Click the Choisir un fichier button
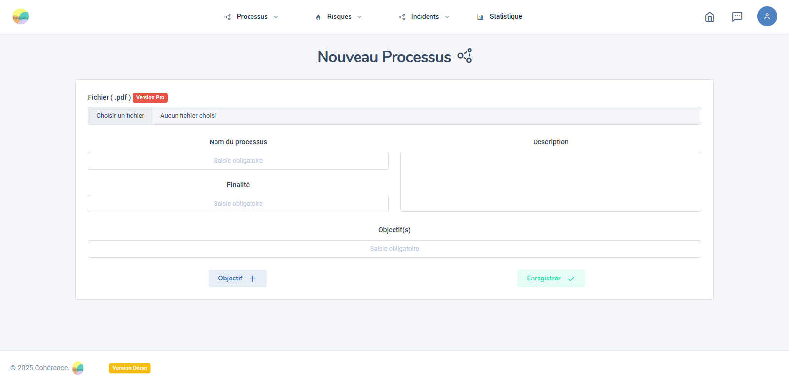This screenshot has width=789, height=384. tap(120, 116)
